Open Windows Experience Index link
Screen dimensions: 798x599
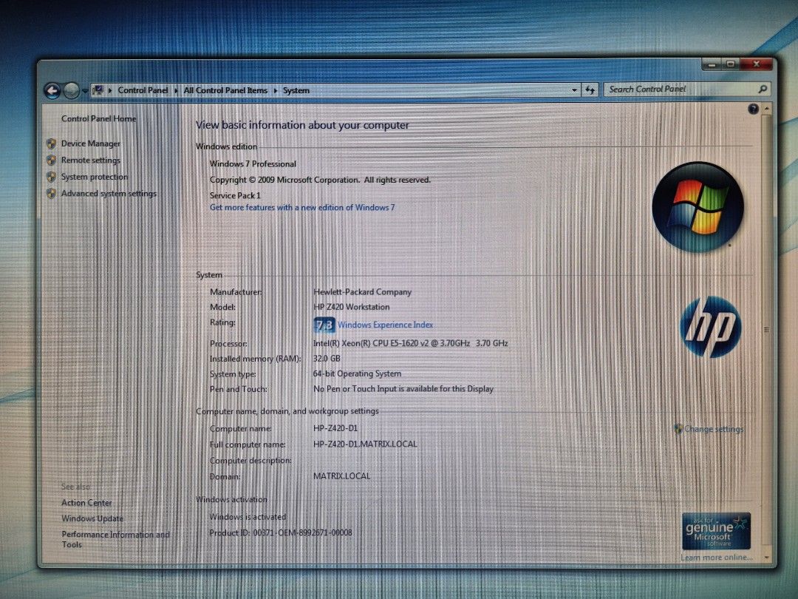click(x=385, y=325)
